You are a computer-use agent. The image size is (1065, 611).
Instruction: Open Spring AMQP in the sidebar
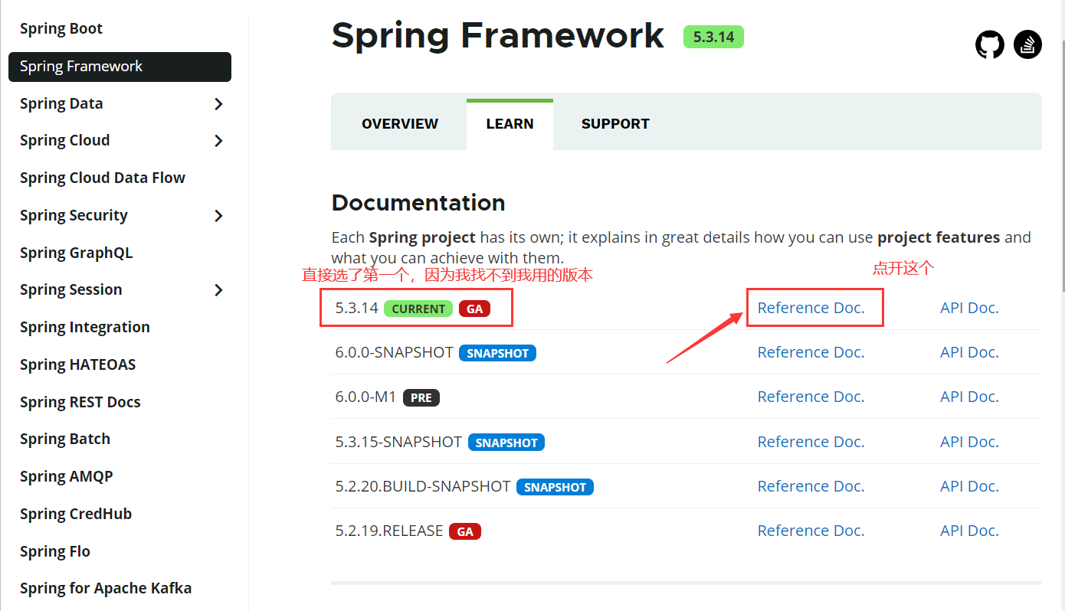pos(67,477)
